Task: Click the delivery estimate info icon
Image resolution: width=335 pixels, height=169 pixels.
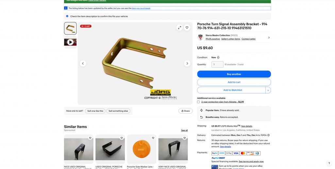Action: 268,135
